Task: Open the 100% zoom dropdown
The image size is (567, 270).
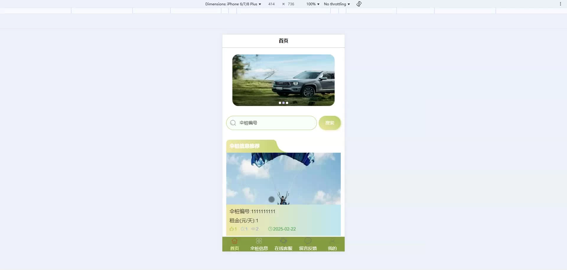Action: pos(313,4)
